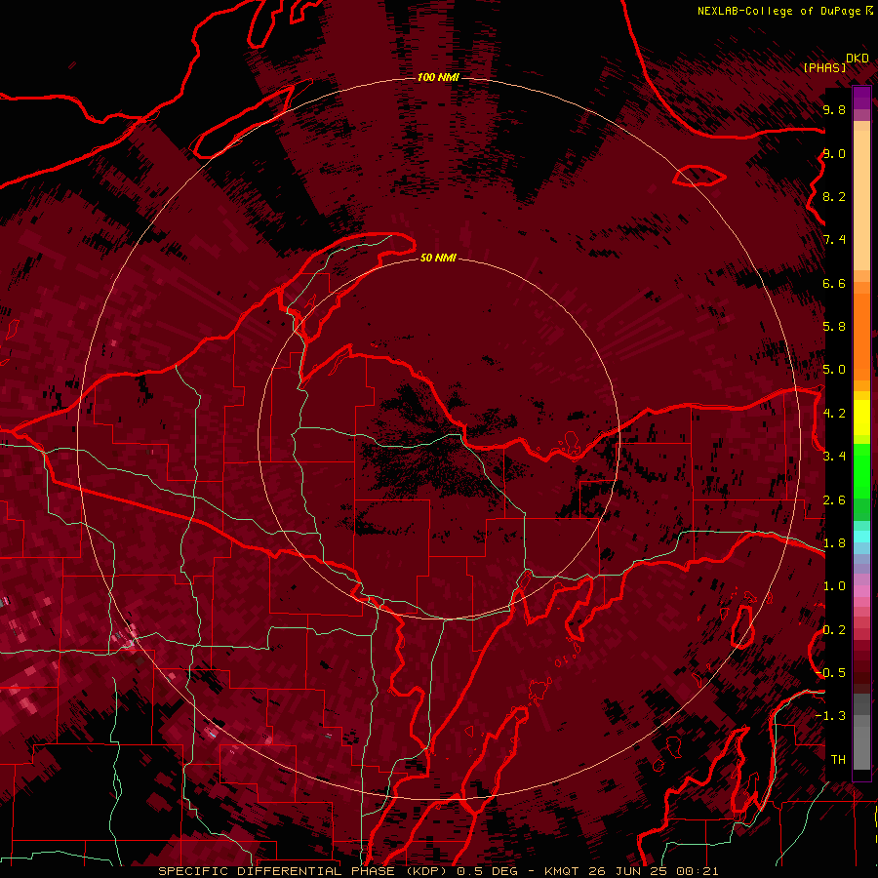This screenshot has height=878, width=878.
Task: Select the 1.0 legend scale value
Action: point(834,586)
